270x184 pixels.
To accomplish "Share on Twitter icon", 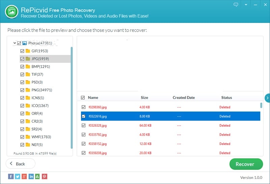I will (18, 177).
